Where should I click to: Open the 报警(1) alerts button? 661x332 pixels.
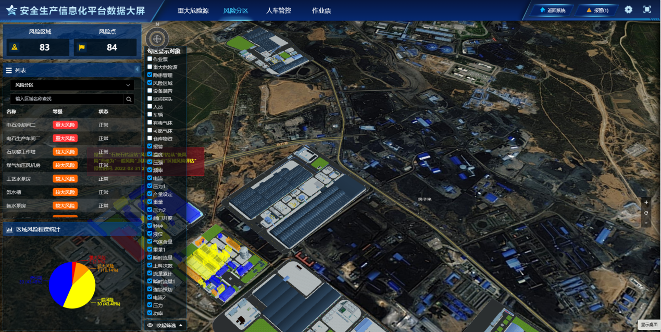597,10
